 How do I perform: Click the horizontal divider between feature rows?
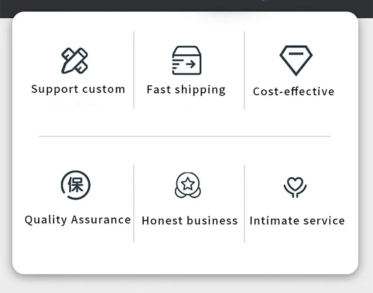tap(184, 136)
